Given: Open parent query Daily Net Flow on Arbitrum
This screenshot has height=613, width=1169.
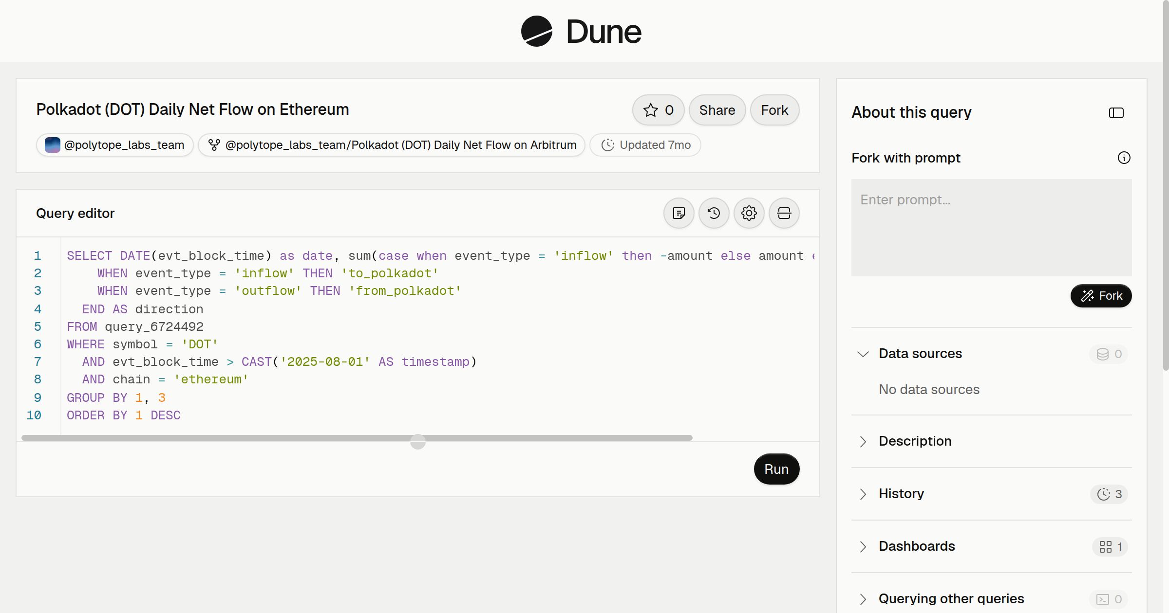Looking at the screenshot, I should pos(392,145).
